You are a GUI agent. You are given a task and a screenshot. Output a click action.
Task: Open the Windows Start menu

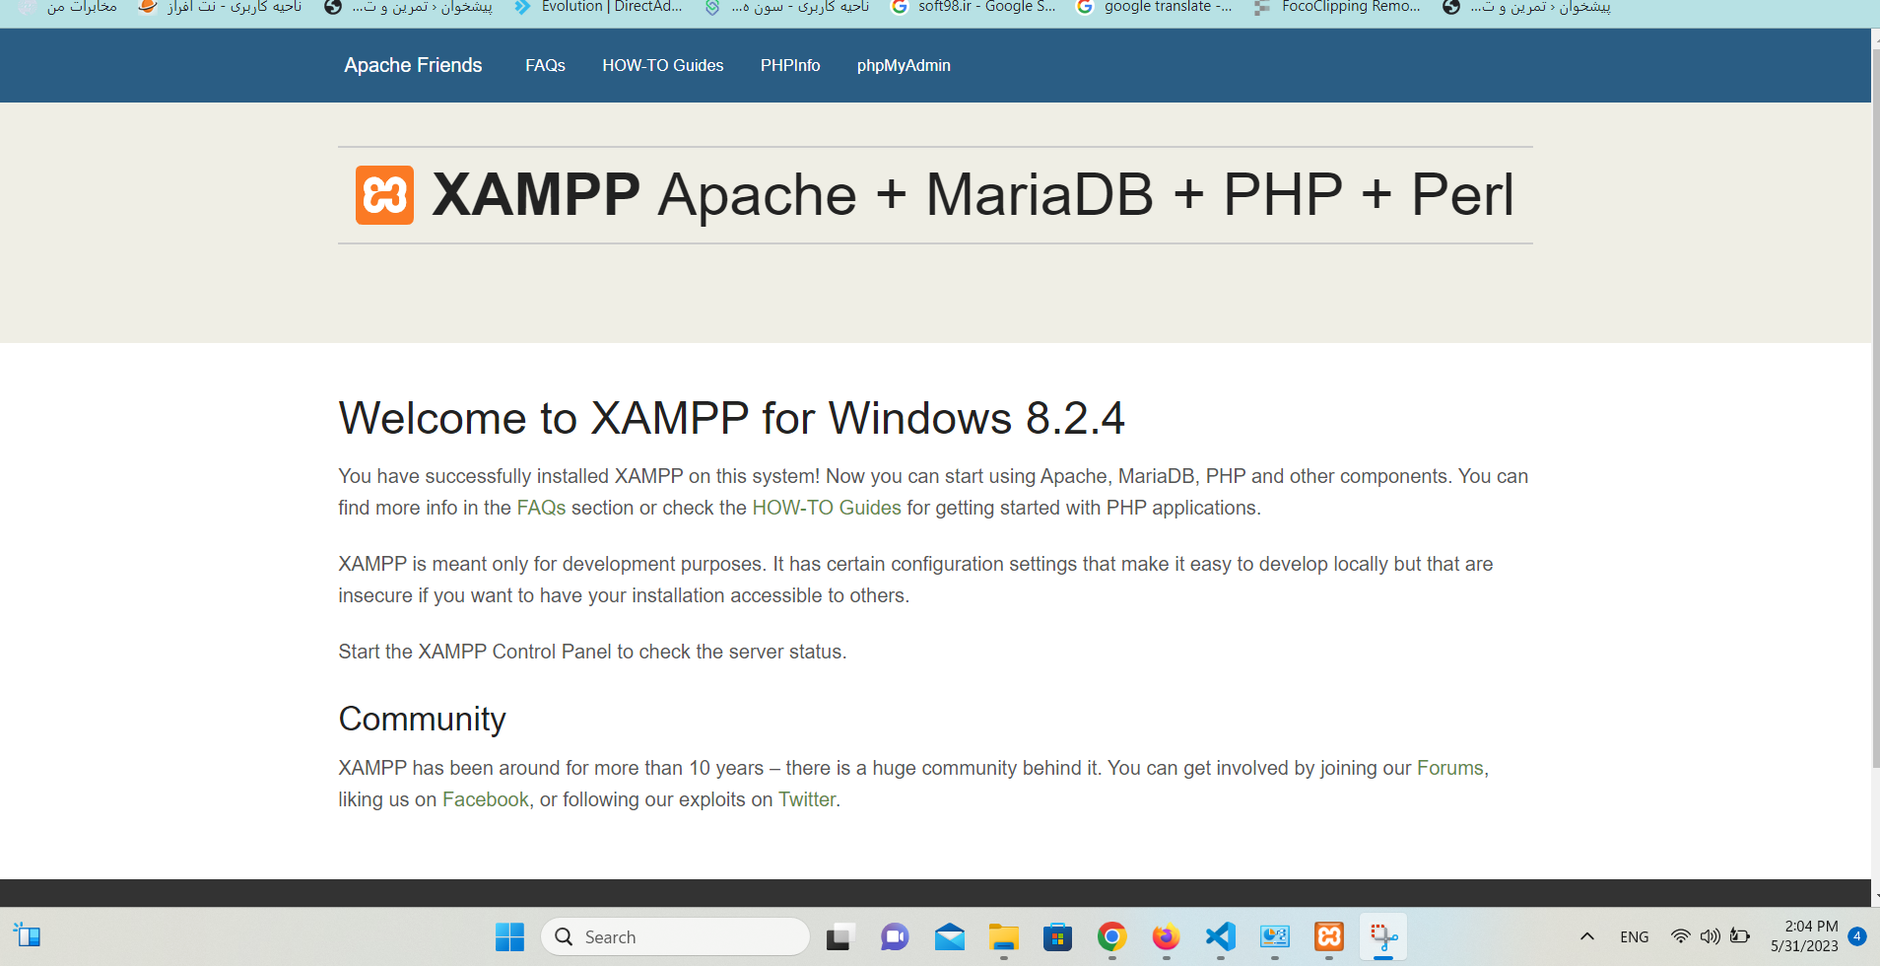509,936
